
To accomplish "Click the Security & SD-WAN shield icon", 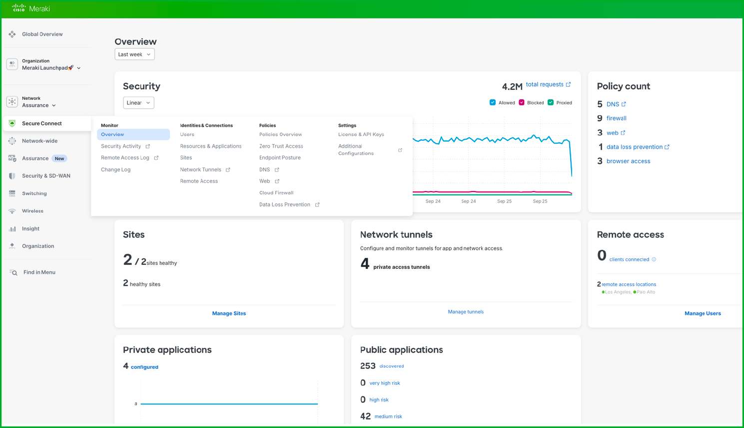I will [12, 176].
